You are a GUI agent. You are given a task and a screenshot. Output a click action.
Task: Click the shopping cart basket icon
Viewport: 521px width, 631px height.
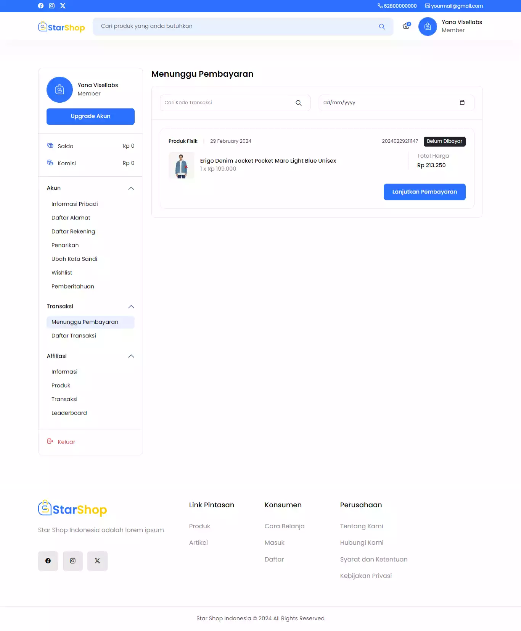[x=406, y=26]
